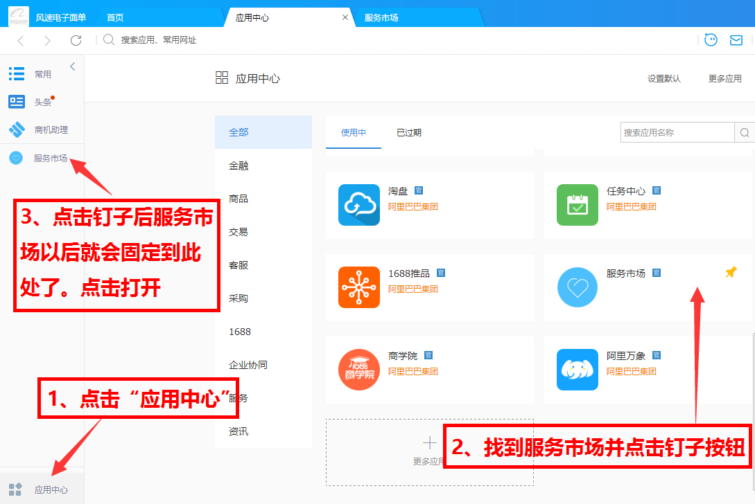Close the 应用中心 tab

(x=345, y=17)
